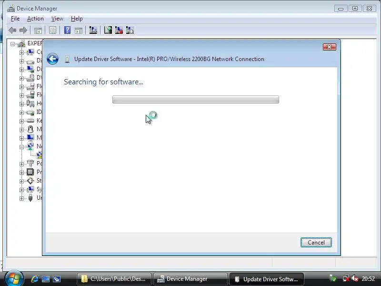Toggle the show/hide console tree toolbar icon
The width and height of the screenshot is (381, 286).
pos(38,31)
